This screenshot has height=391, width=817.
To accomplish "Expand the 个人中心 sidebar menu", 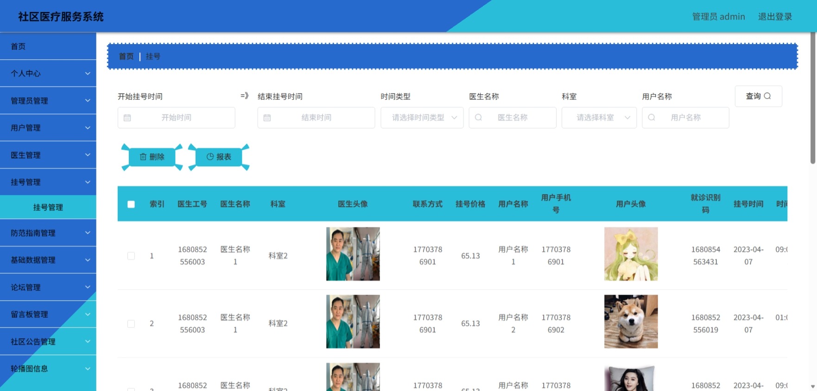I will (x=48, y=73).
